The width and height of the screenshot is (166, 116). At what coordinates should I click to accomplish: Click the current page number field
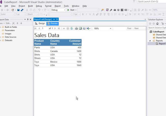point(44,28)
